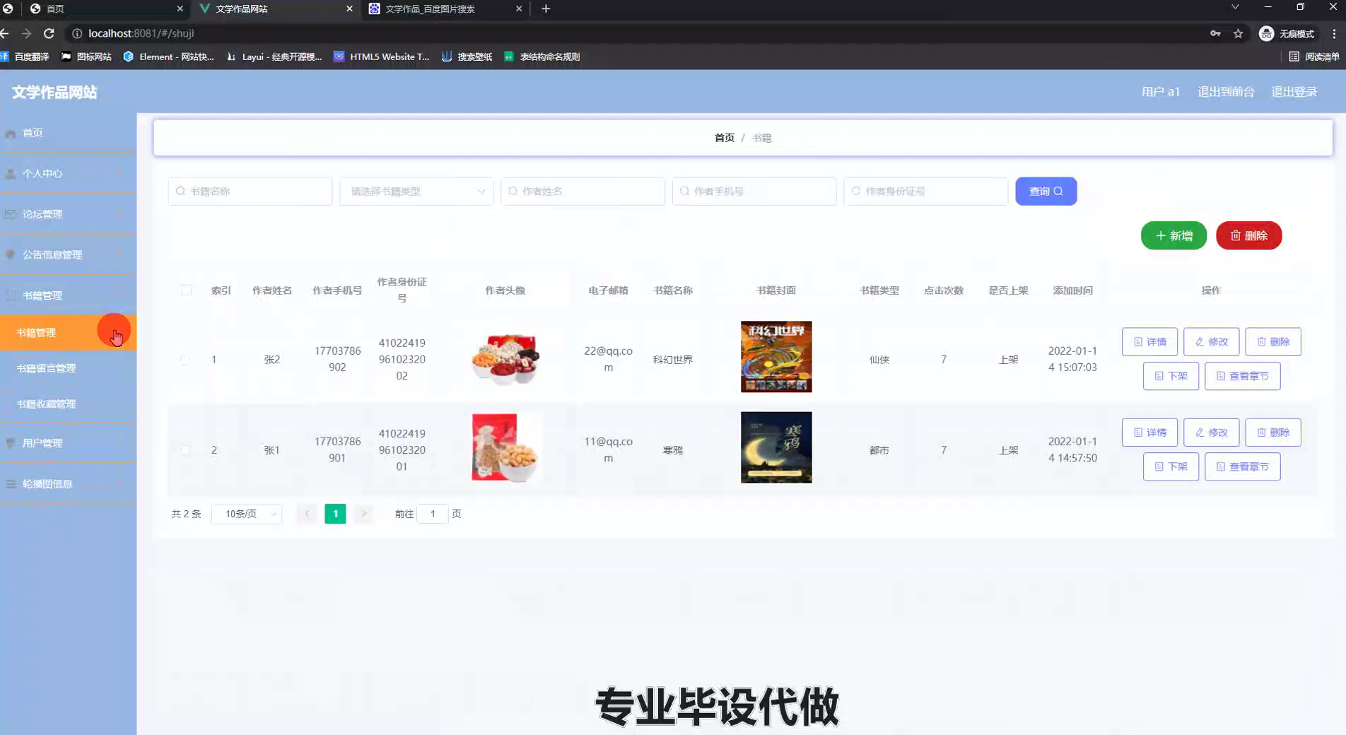Expand 论坛管理 sidebar menu
This screenshot has width=1346, height=735.
point(68,214)
